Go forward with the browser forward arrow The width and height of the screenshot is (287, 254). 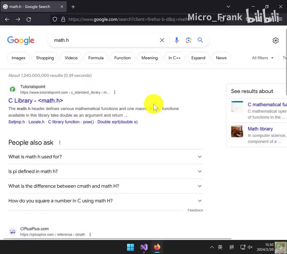point(18,19)
